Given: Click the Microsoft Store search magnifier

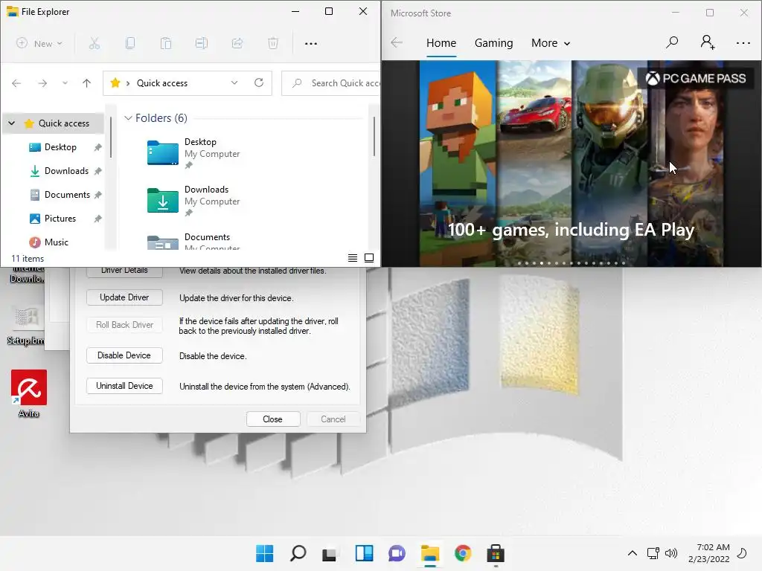Looking at the screenshot, I should click(672, 42).
